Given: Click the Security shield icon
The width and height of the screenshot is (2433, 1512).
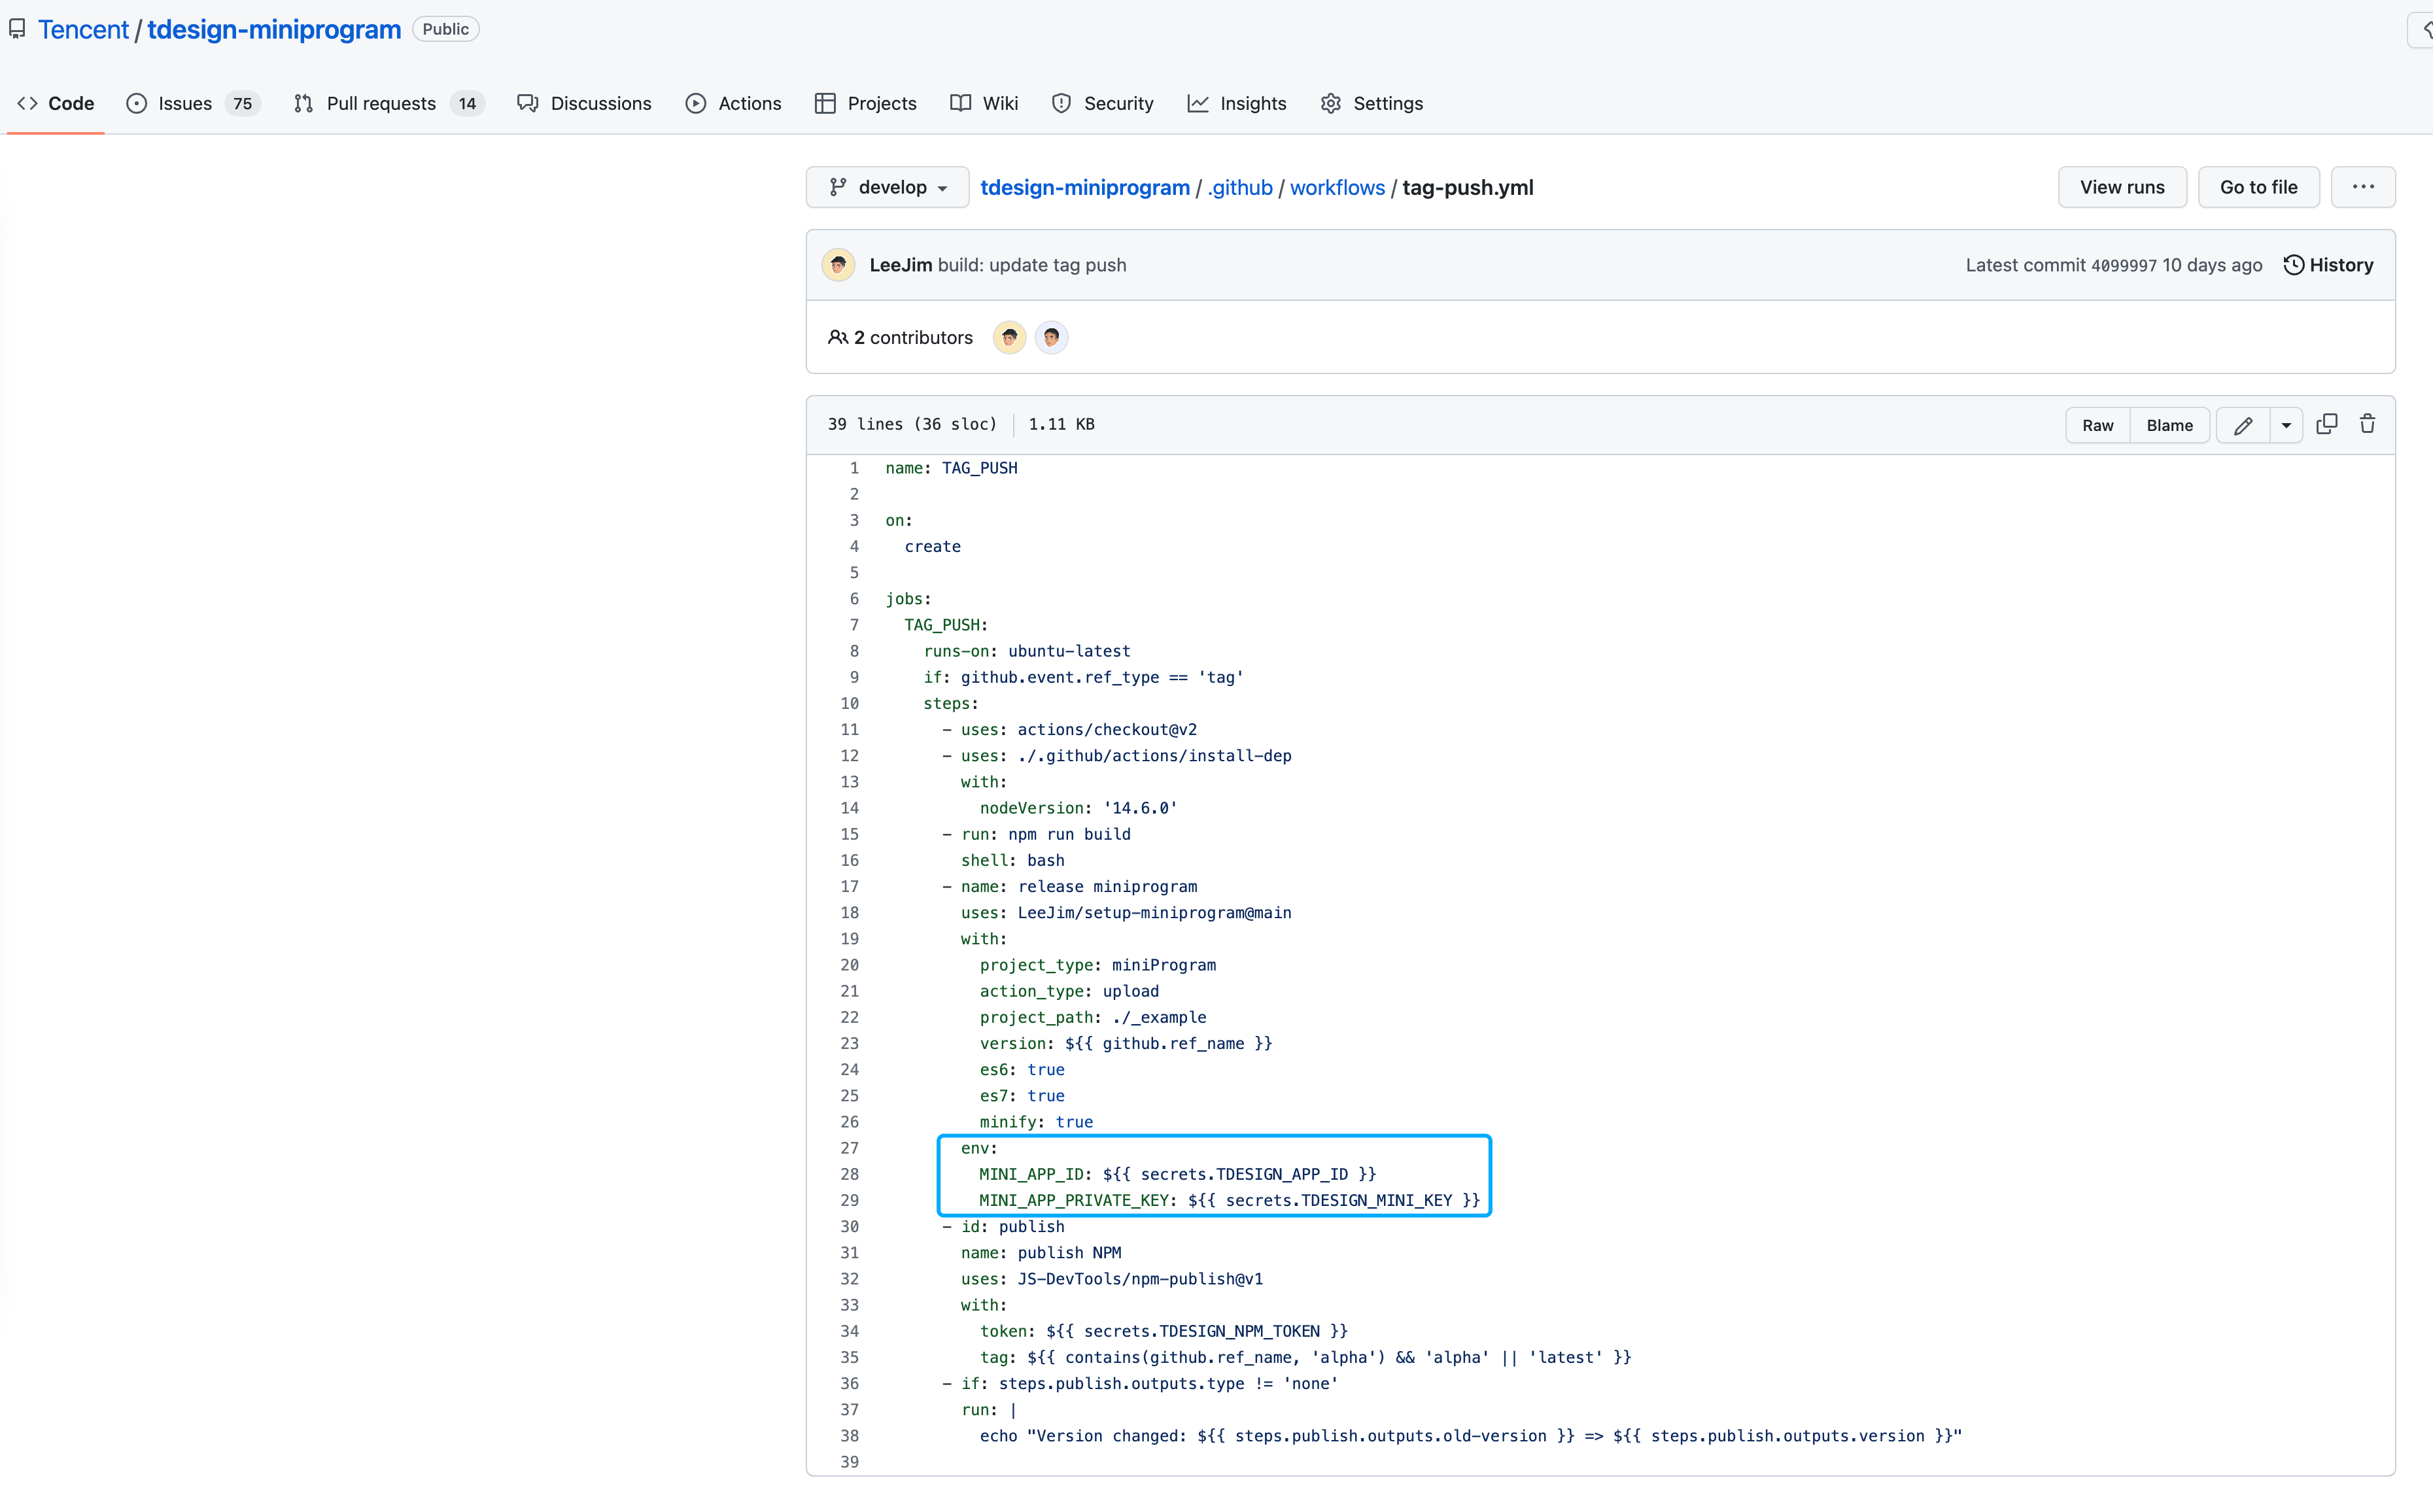Looking at the screenshot, I should [x=1061, y=103].
